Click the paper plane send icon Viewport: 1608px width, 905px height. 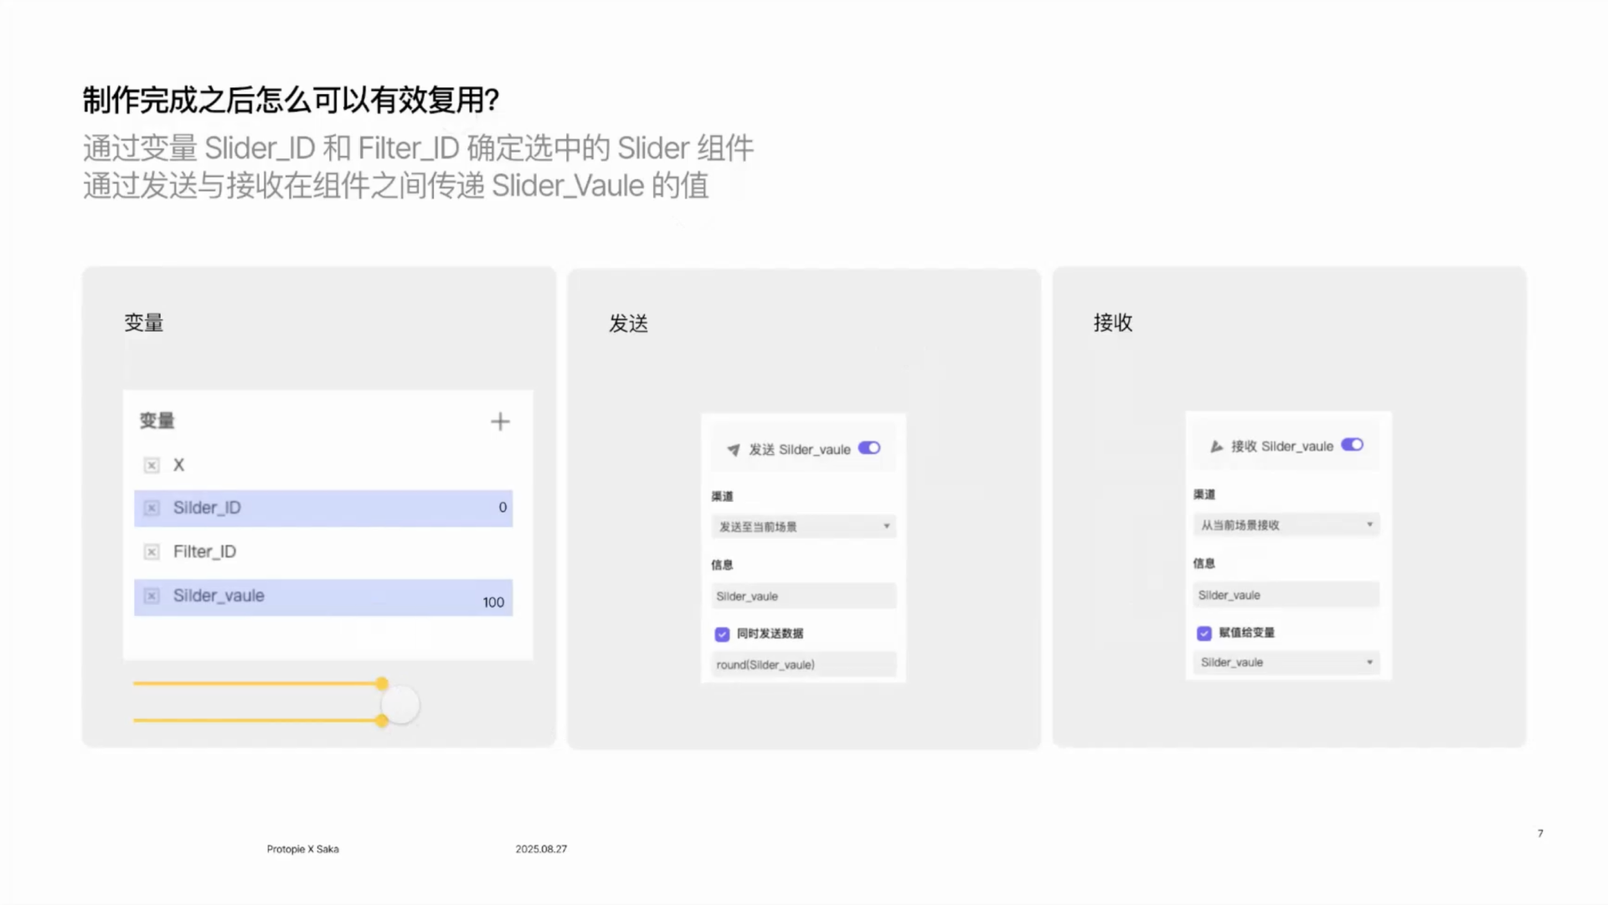click(734, 450)
